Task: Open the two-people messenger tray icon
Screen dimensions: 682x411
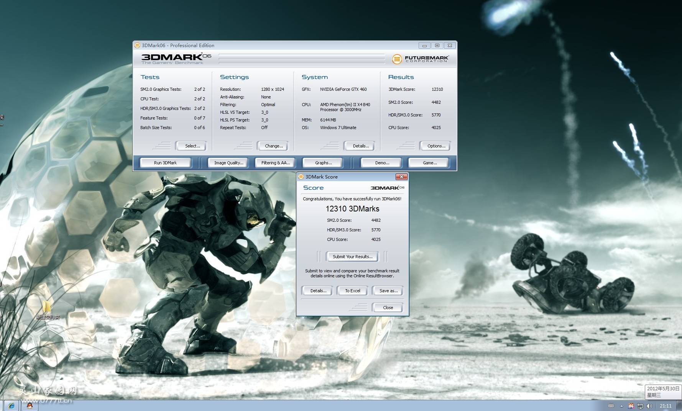Action: (x=631, y=406)
